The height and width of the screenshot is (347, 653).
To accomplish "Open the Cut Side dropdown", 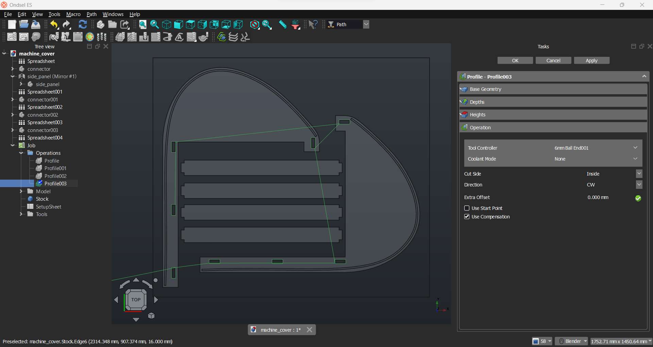I will [x=639, y=174].
